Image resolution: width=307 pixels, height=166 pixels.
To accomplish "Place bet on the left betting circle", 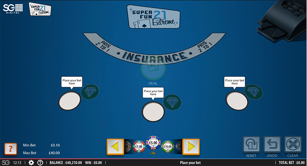I will 70,101.
